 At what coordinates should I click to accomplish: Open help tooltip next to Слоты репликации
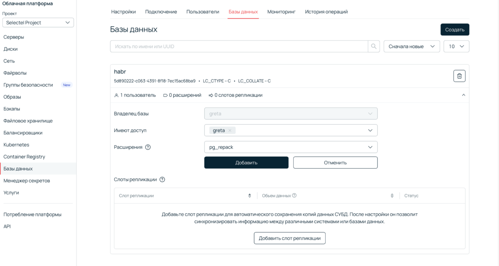pos(162,180)
